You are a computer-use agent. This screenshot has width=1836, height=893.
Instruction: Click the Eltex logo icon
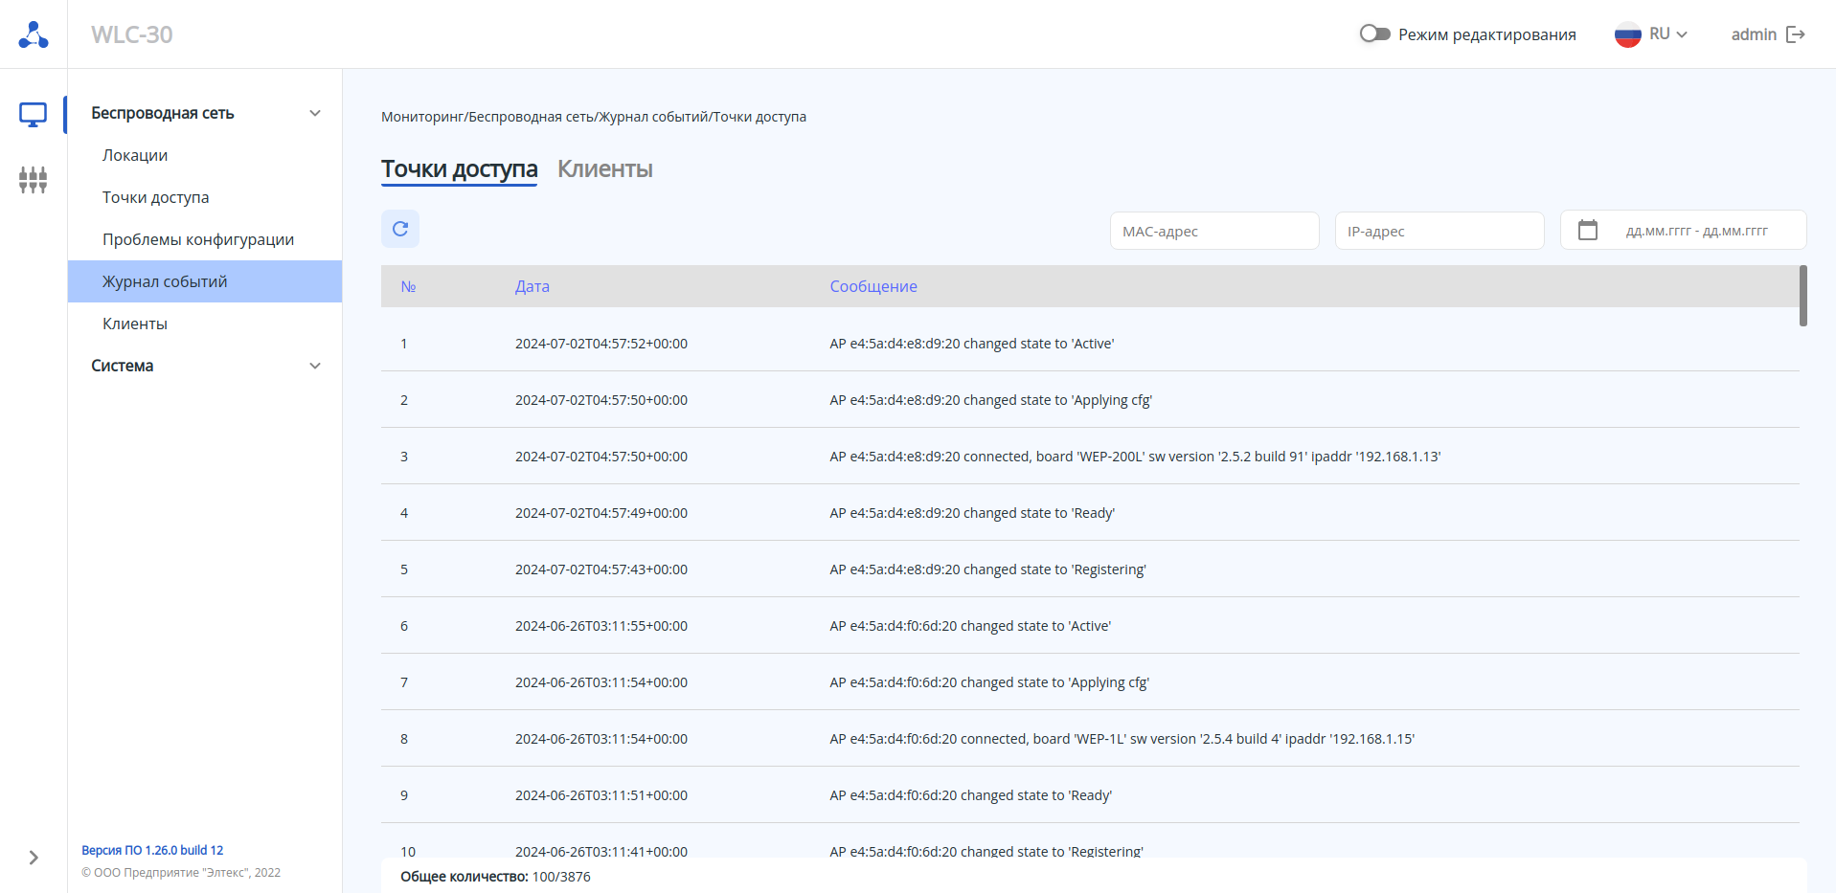pos(34,34)
